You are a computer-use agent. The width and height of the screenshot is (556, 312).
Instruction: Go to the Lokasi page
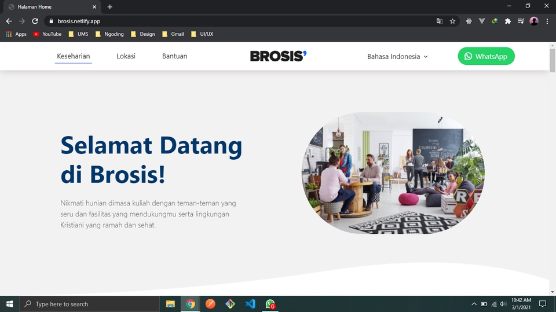pos(126,56)
